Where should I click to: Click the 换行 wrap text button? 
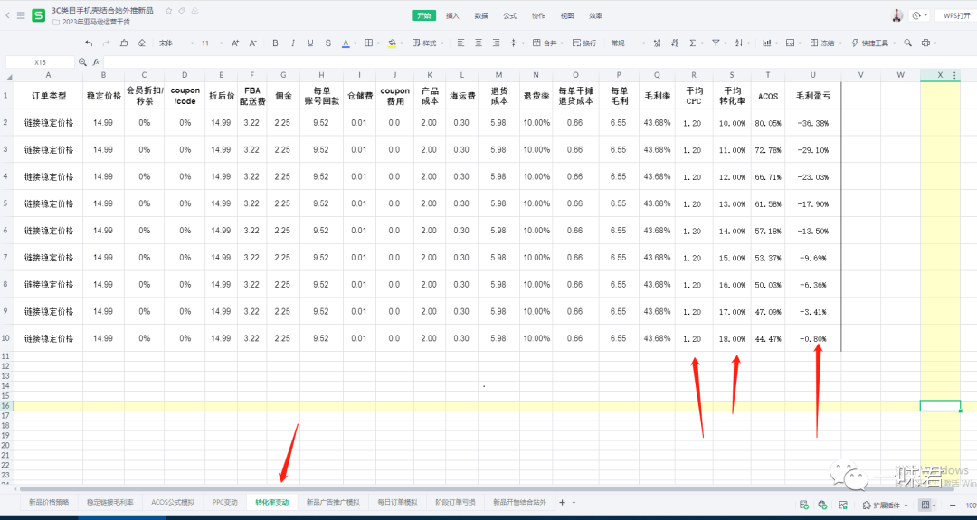click(583, 43)
